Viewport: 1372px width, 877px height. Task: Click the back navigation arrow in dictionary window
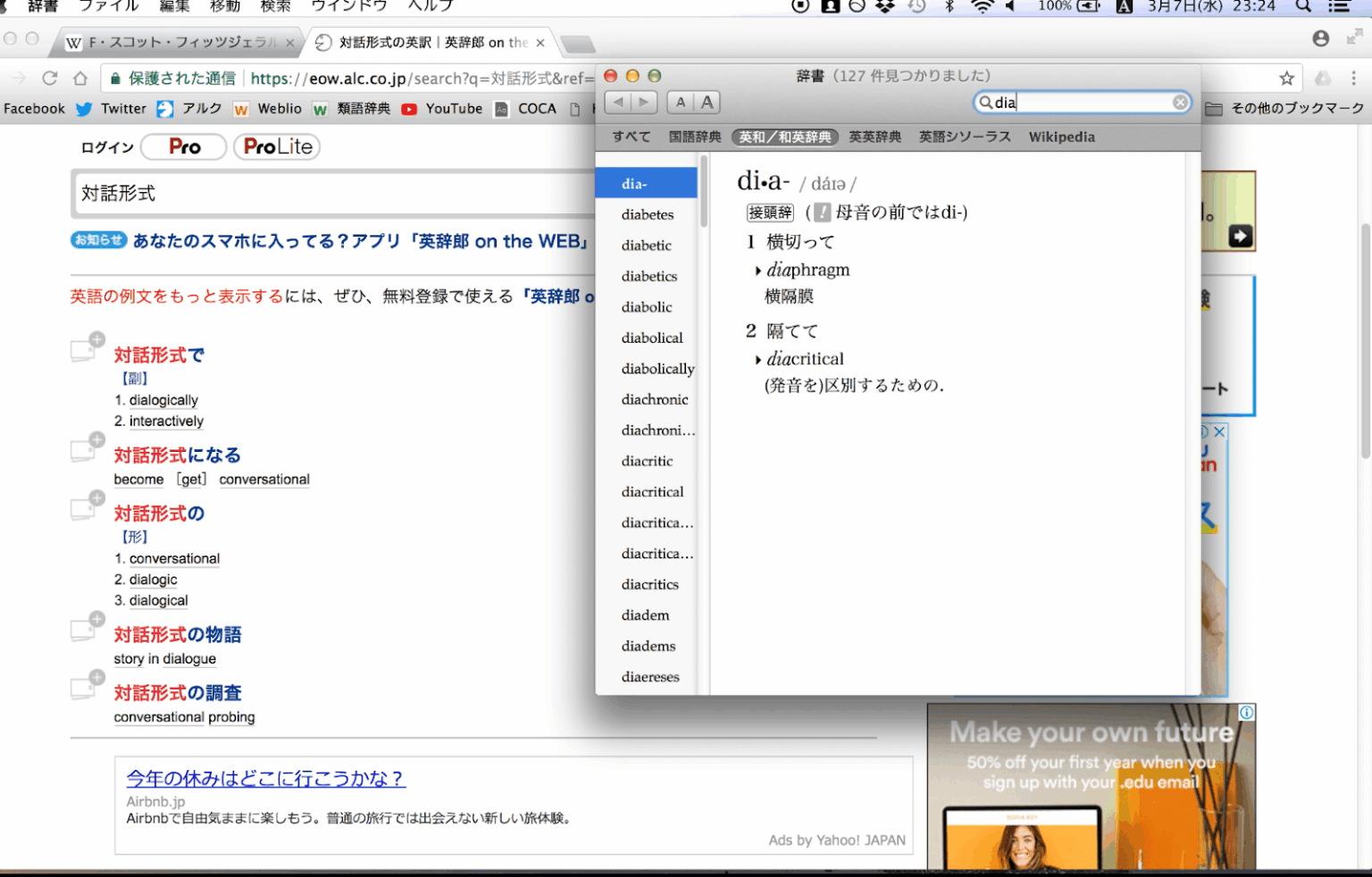coord(617,102)
